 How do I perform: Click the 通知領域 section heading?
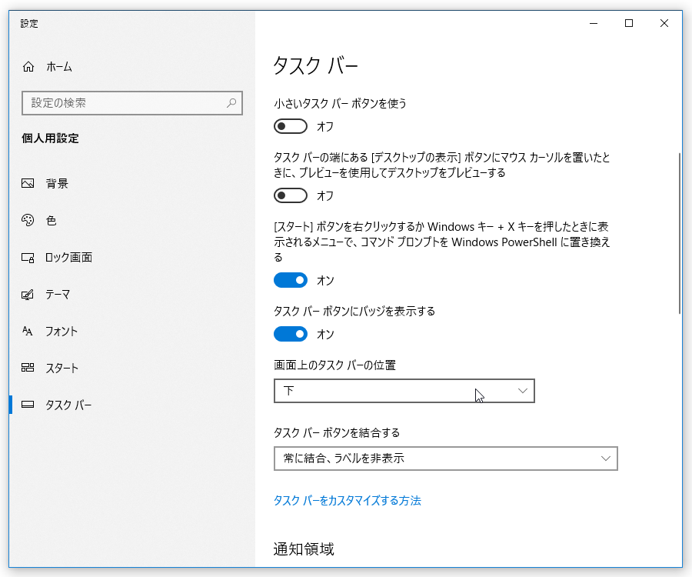304,549
